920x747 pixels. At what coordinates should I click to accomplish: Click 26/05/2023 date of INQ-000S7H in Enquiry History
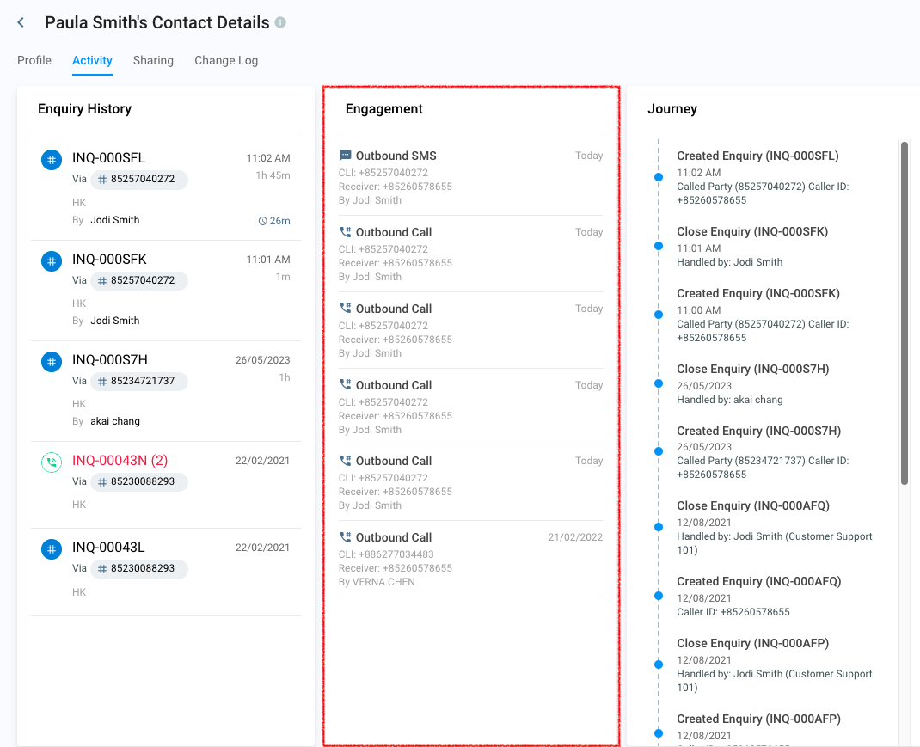click(263, 360)
